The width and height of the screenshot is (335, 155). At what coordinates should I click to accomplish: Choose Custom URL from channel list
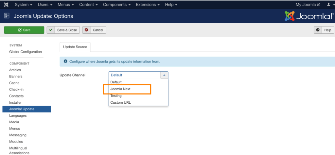pyautogui.click(x=121, y=103)
